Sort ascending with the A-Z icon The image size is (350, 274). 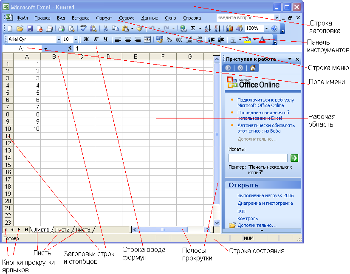208,28
